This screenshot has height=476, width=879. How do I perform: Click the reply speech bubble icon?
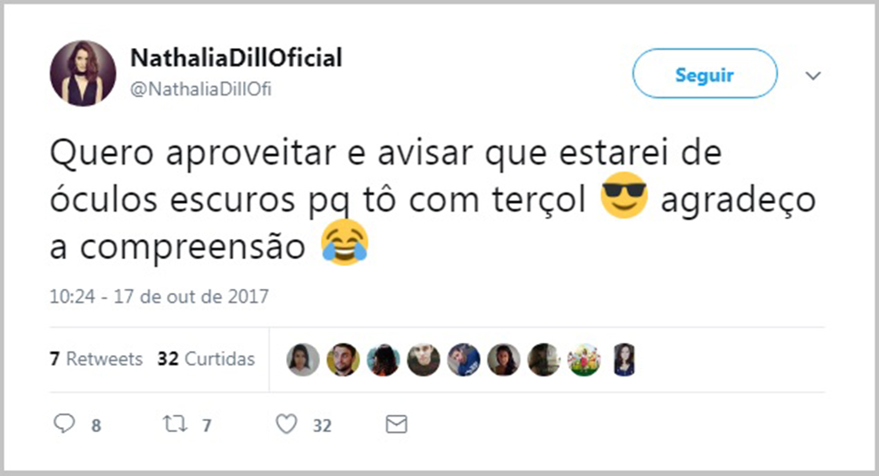64,423
